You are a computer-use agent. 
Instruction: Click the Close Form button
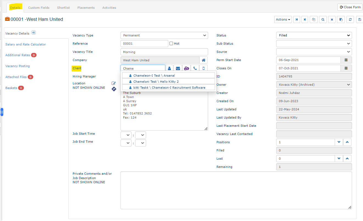coord(350,7)
